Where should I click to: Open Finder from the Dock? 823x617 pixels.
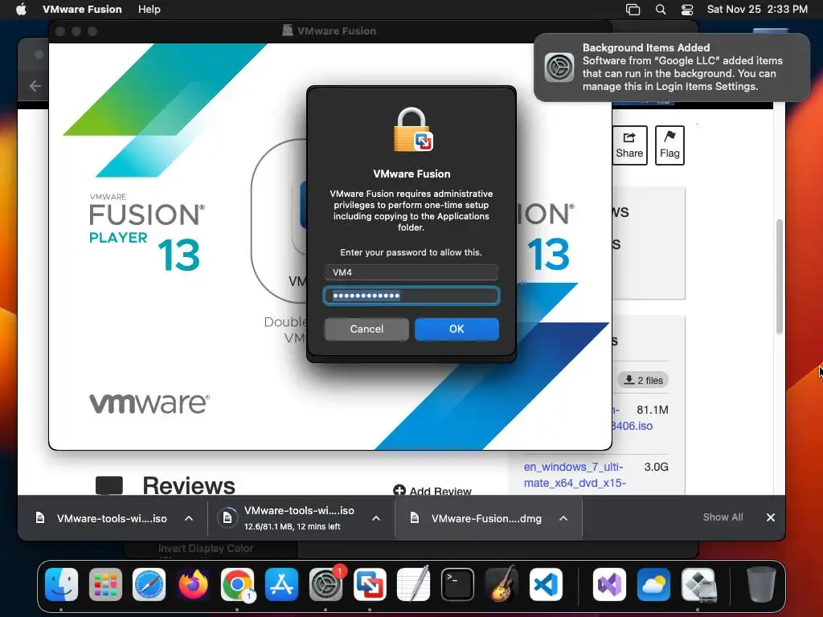coord(61,584)
